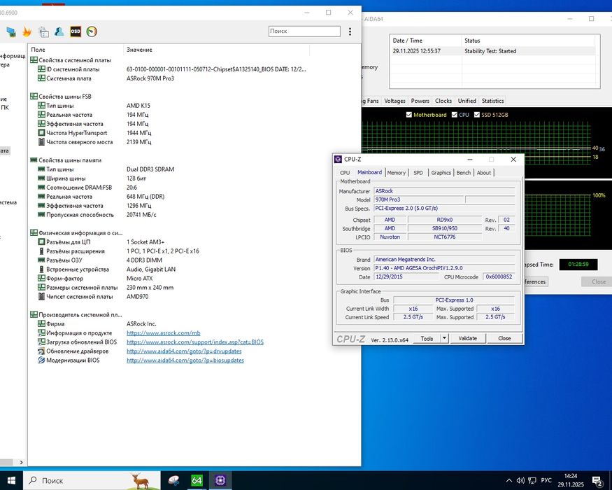Viewport: 612px width, 490px height.
Task: Select the 'Stability Test: Started' log row
Action: 494,51
